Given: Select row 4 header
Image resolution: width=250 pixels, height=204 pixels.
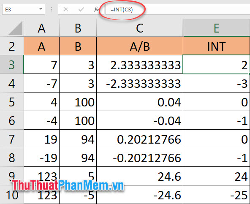Looking at the screenshot, I should point(12,83).
